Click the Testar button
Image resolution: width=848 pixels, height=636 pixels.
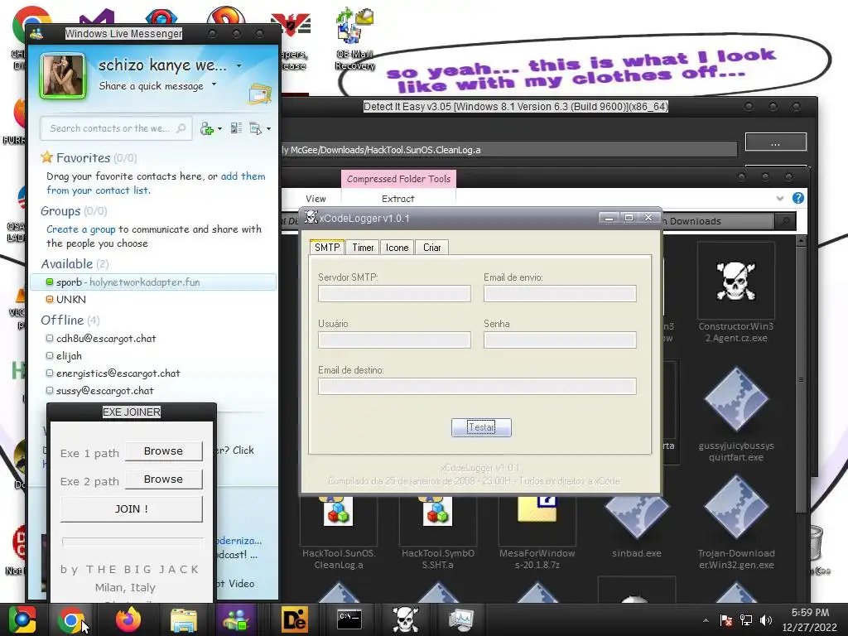coord(481,427)
